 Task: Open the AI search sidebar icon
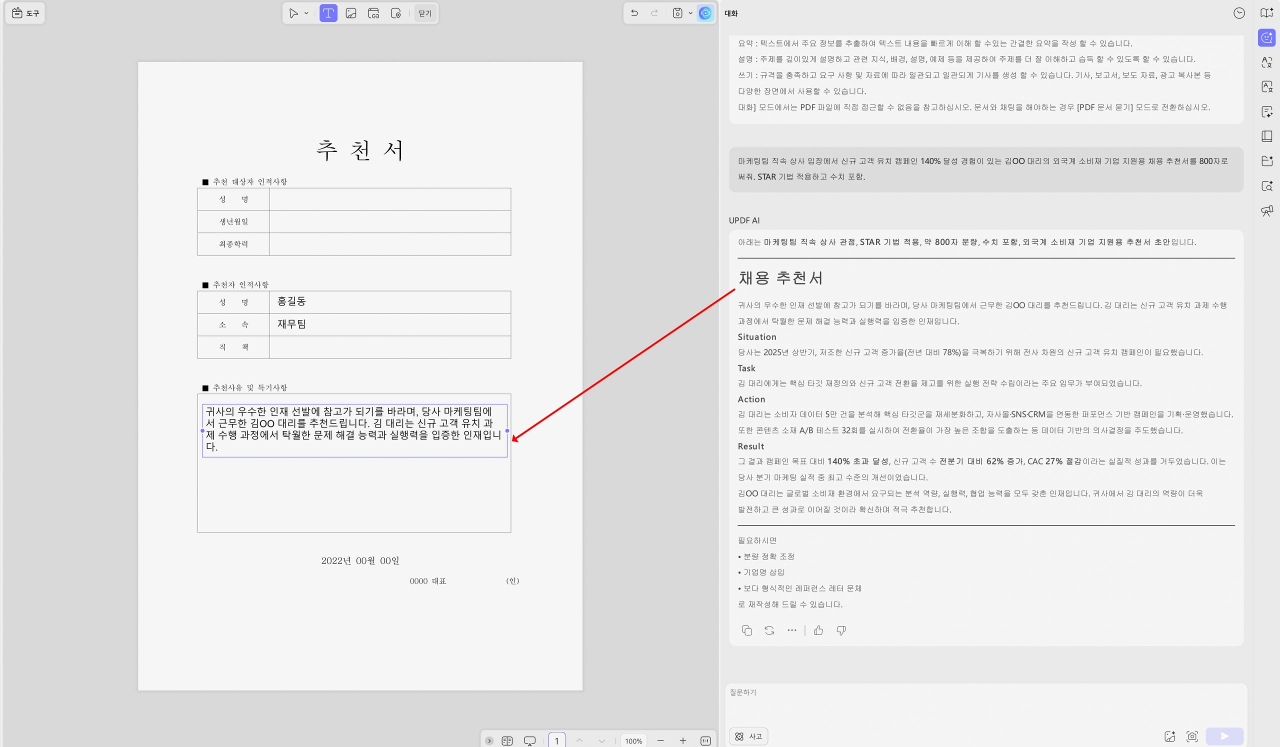pos(1267,186)
